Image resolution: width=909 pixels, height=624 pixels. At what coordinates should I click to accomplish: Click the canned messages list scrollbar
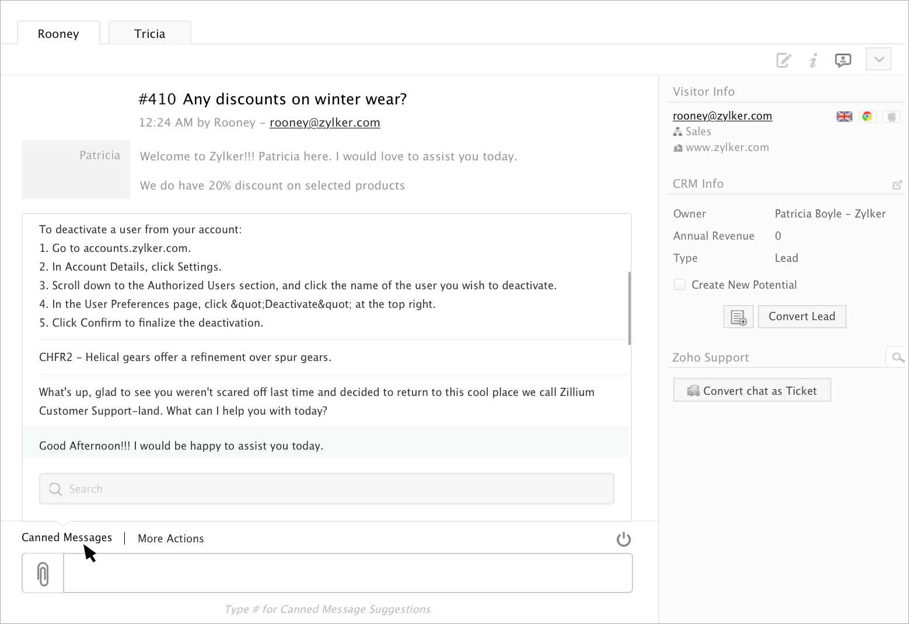(x=630, y=308)
